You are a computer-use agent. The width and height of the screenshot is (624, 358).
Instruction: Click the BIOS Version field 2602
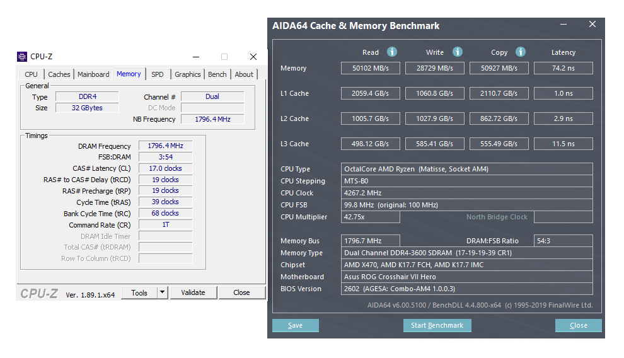pyautogui.click(x=467, y=289)
